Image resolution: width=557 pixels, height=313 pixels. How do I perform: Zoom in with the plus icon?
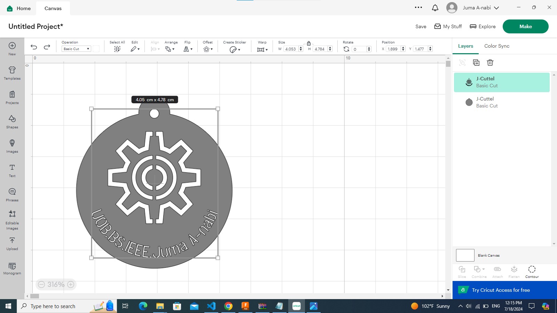(x=71, y=284)
